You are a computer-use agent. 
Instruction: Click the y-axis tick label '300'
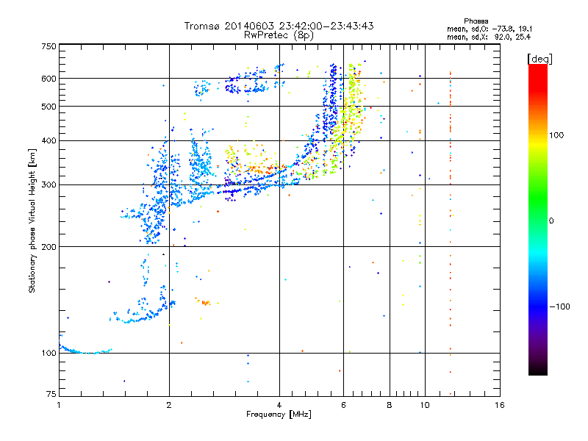[49, 185]
